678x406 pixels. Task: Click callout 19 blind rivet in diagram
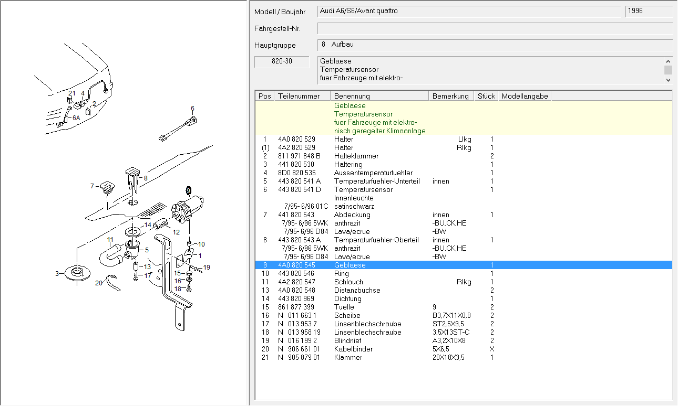point(207,268)
